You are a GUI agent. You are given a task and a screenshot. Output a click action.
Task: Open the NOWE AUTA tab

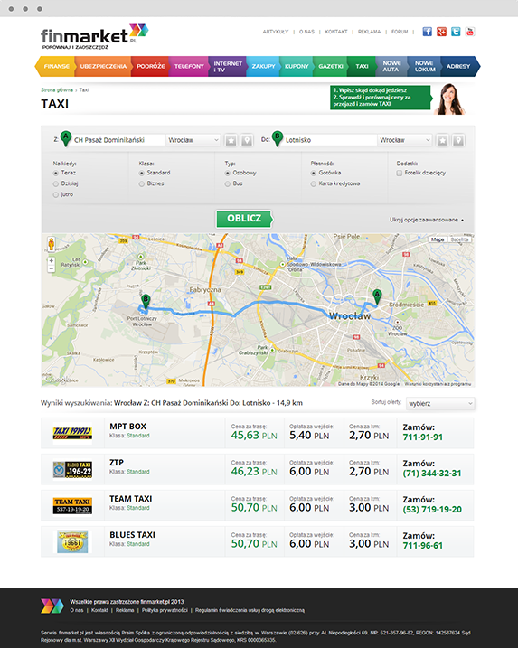tap(391, 66)
